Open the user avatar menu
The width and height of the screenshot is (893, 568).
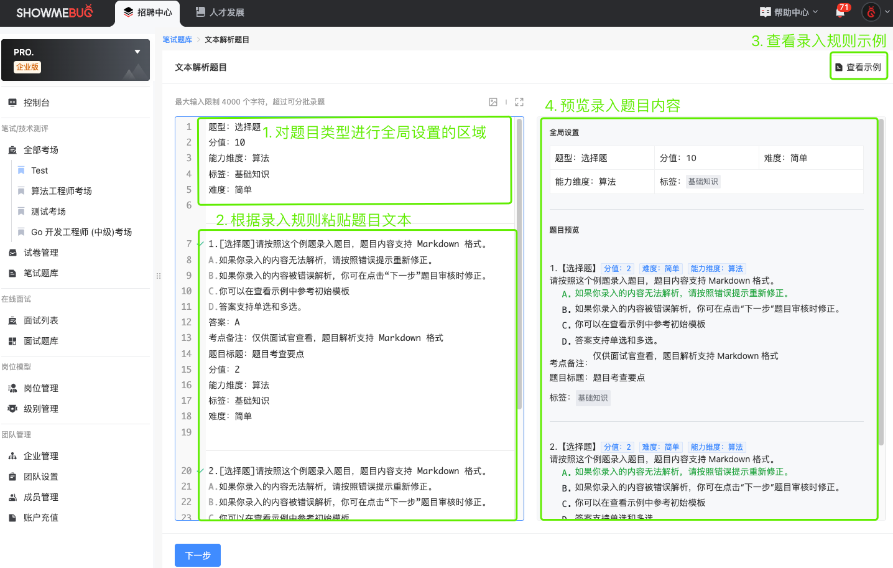pos(871,12)
